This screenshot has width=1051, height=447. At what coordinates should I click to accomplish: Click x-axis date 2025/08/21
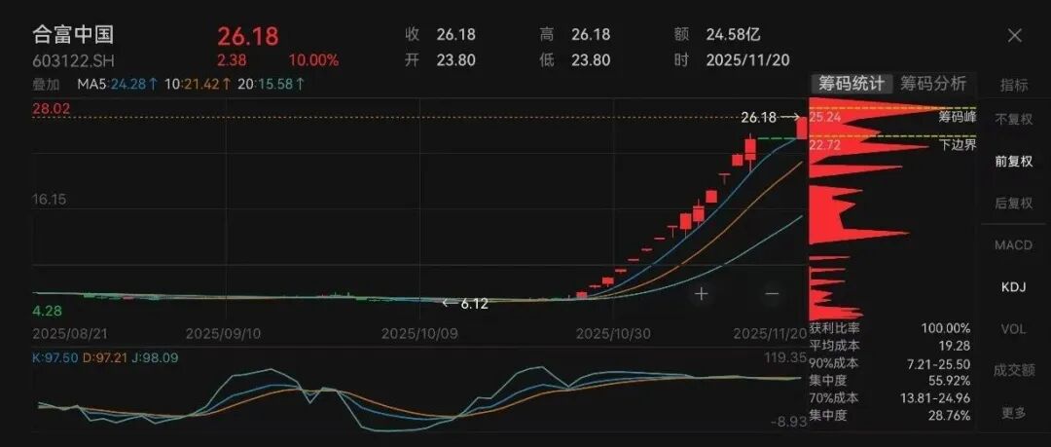click(x=70, y=334)
